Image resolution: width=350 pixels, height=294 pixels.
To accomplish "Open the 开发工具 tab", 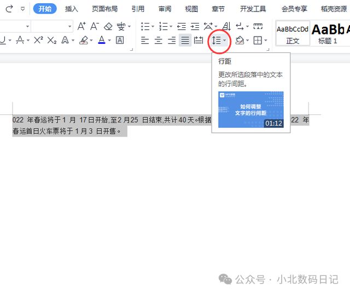I will 253,9.
